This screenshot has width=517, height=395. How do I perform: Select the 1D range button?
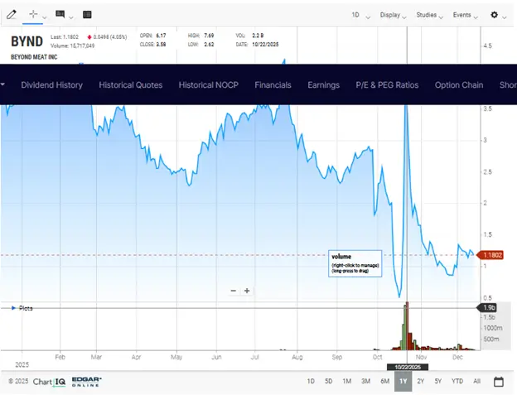coord(311,381)
